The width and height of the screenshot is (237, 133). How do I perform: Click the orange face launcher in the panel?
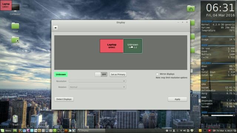(66, 130)
